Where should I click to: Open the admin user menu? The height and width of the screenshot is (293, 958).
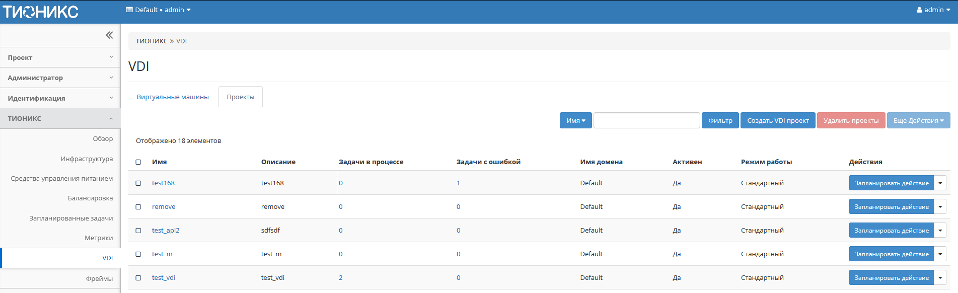click(933, 10)
